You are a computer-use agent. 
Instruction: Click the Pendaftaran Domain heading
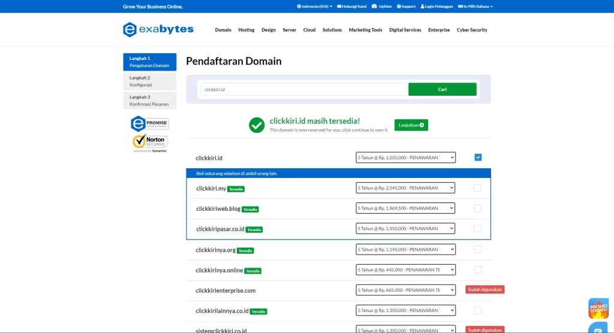point(234,61)
